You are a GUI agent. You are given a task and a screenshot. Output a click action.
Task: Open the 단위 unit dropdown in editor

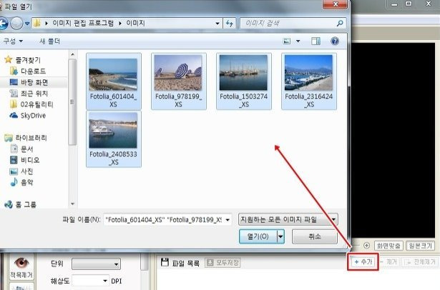click(x=97, y=264)
